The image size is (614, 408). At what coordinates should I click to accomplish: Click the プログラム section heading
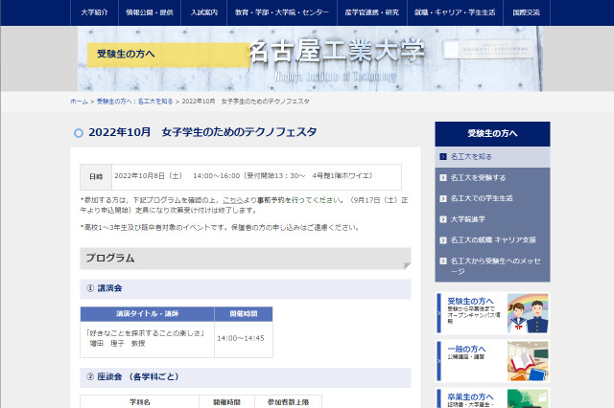246,259
